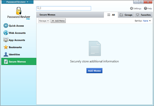Switch to the Groups tab label
This screenshot has height=106, width=154.
[x=128, y=15]
